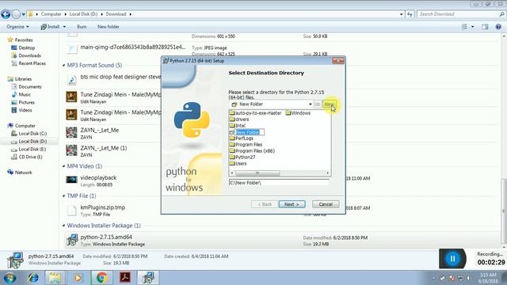507x285 pixels.
Task: Collapse the MP3 Format Sound group
Action: [63, 65]
